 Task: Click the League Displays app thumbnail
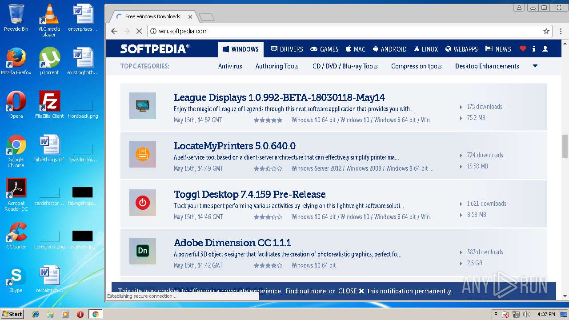(143, 106)
